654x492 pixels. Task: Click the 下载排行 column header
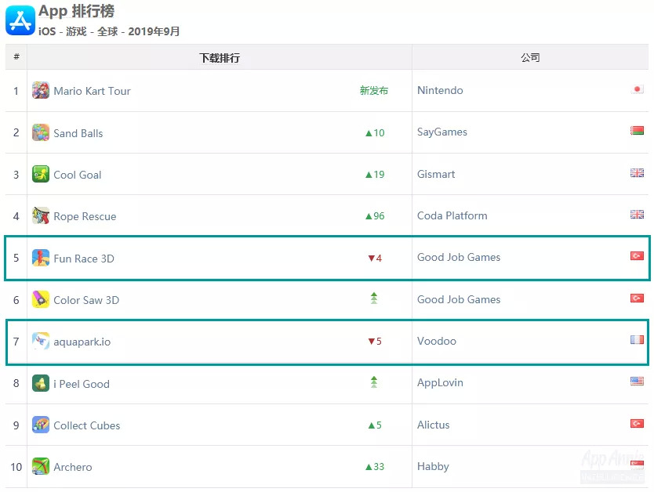(220, 58)
